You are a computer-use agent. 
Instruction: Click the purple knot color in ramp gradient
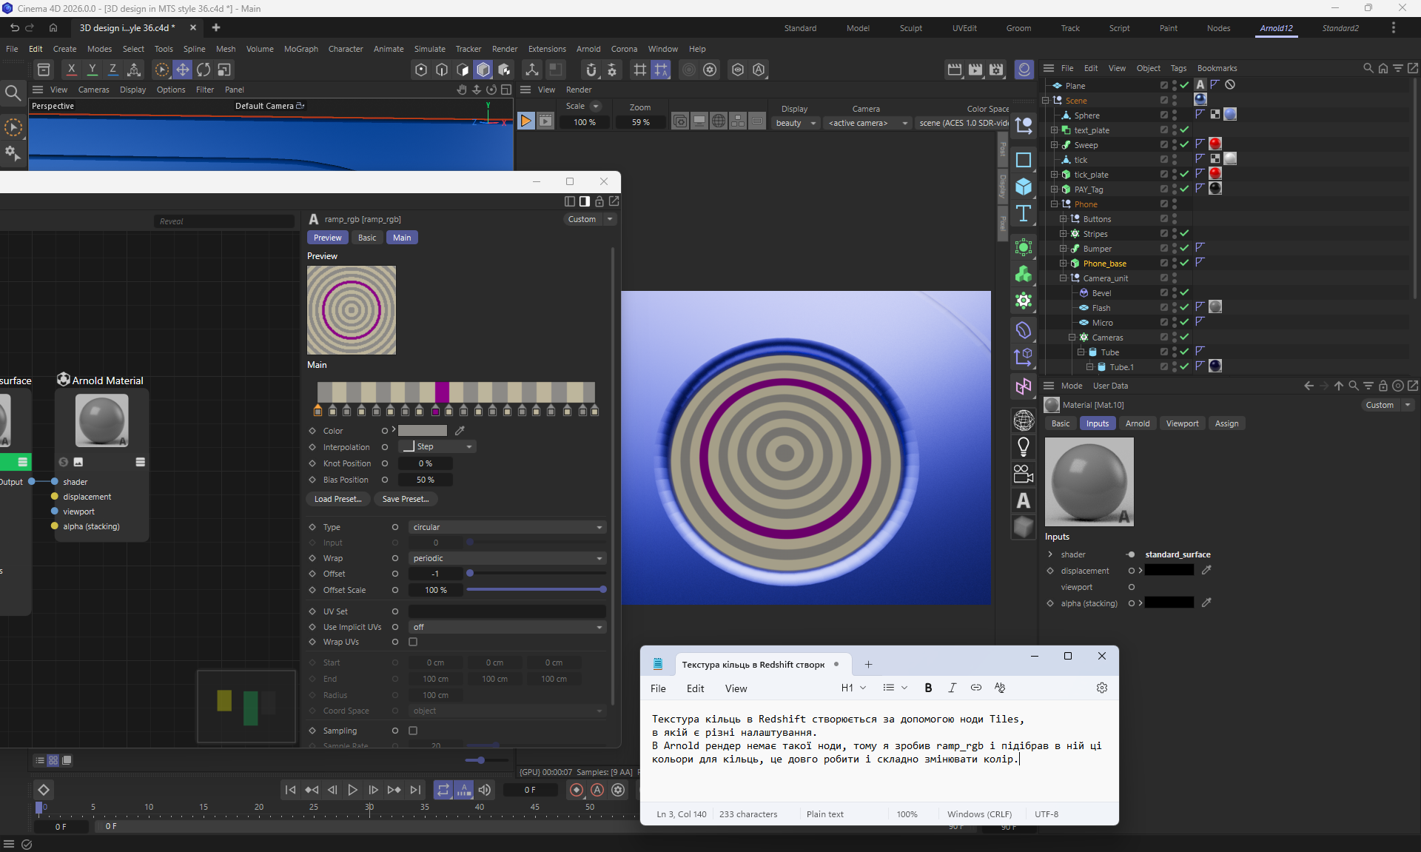tap(435, 411)
